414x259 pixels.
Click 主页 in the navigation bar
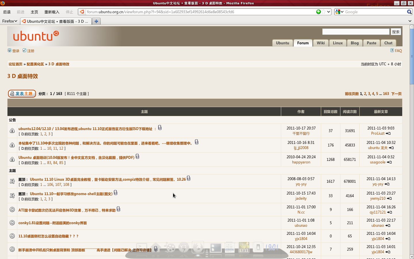(x=34, y=12)
